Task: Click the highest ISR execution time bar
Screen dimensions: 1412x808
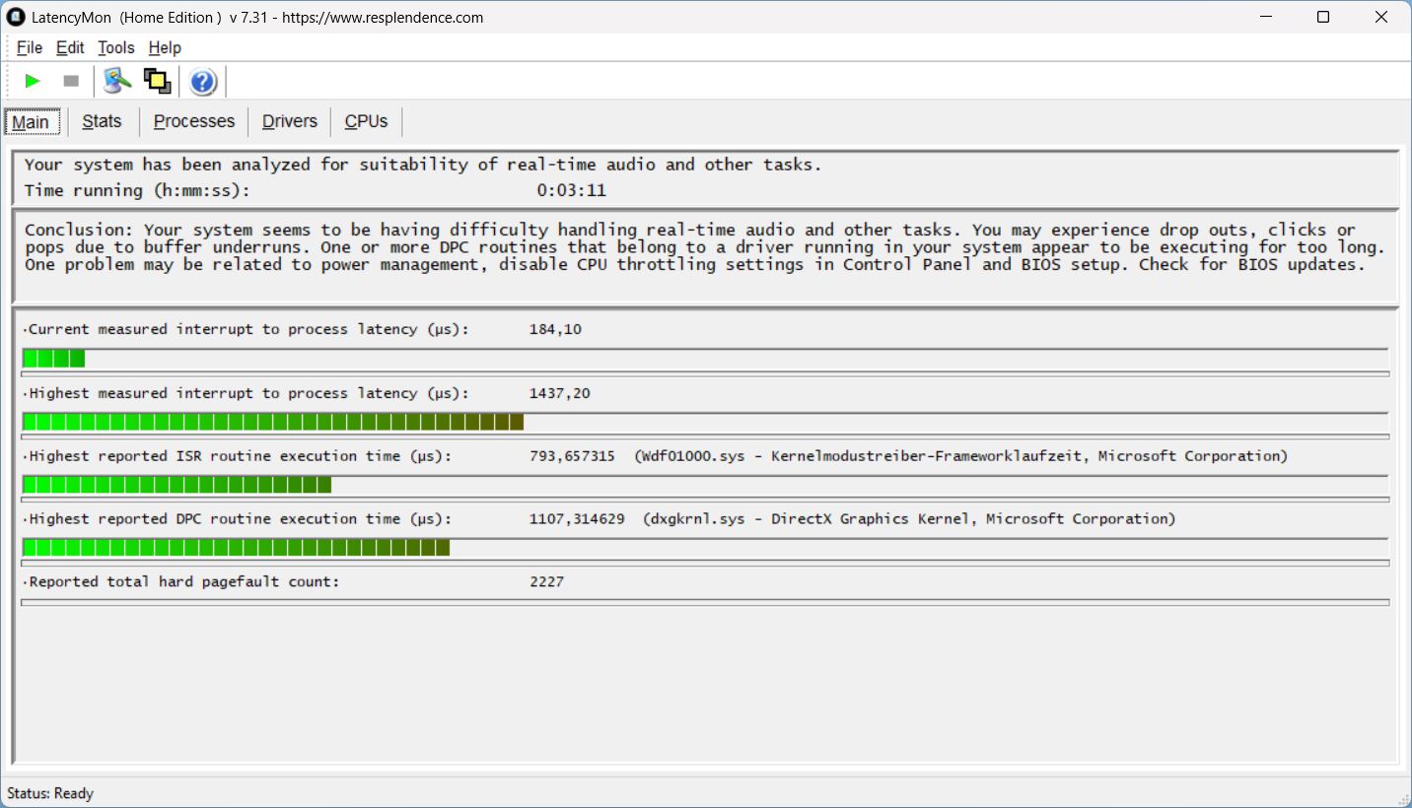Action: [x=705, y=485]
